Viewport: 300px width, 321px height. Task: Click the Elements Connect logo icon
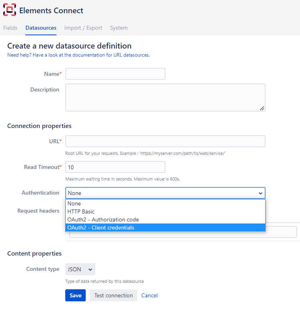(10, 10)
